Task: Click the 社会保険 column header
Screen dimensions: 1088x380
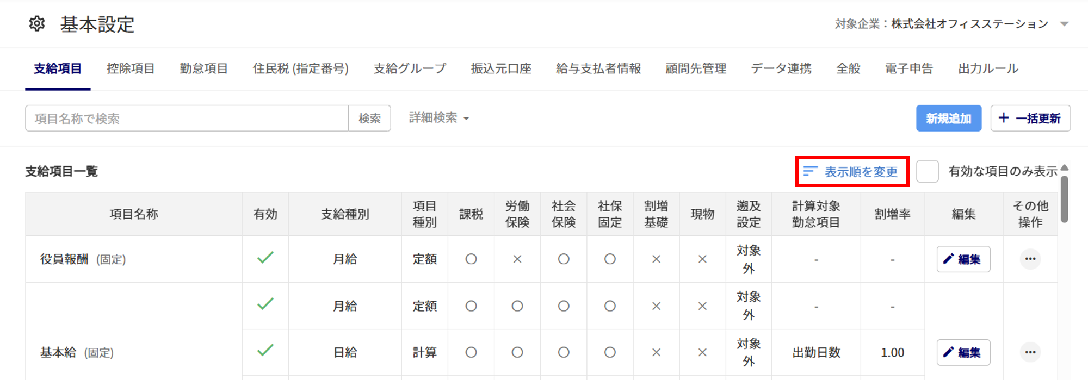Action: tap(564, 214)
